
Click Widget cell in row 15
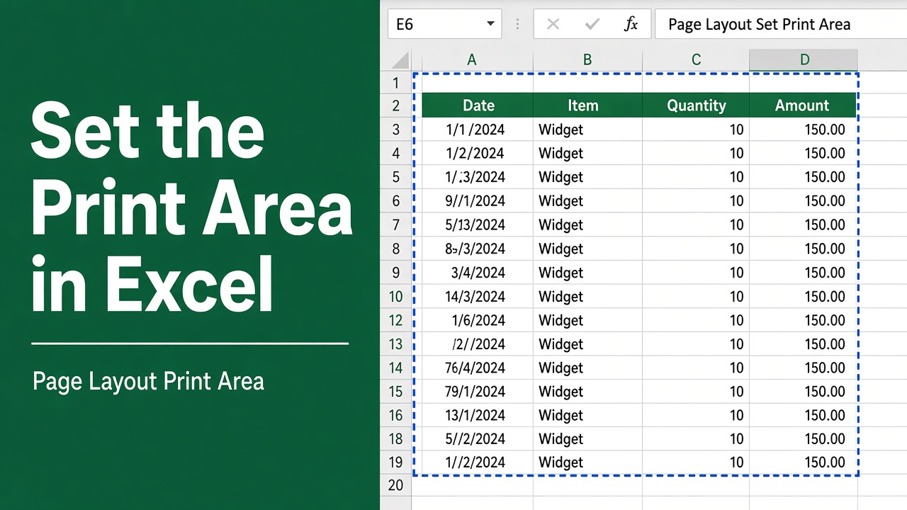pos(587,392)
